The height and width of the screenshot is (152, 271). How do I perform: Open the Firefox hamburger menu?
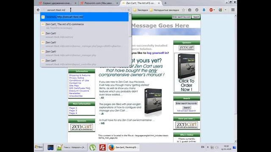(233, 10)
